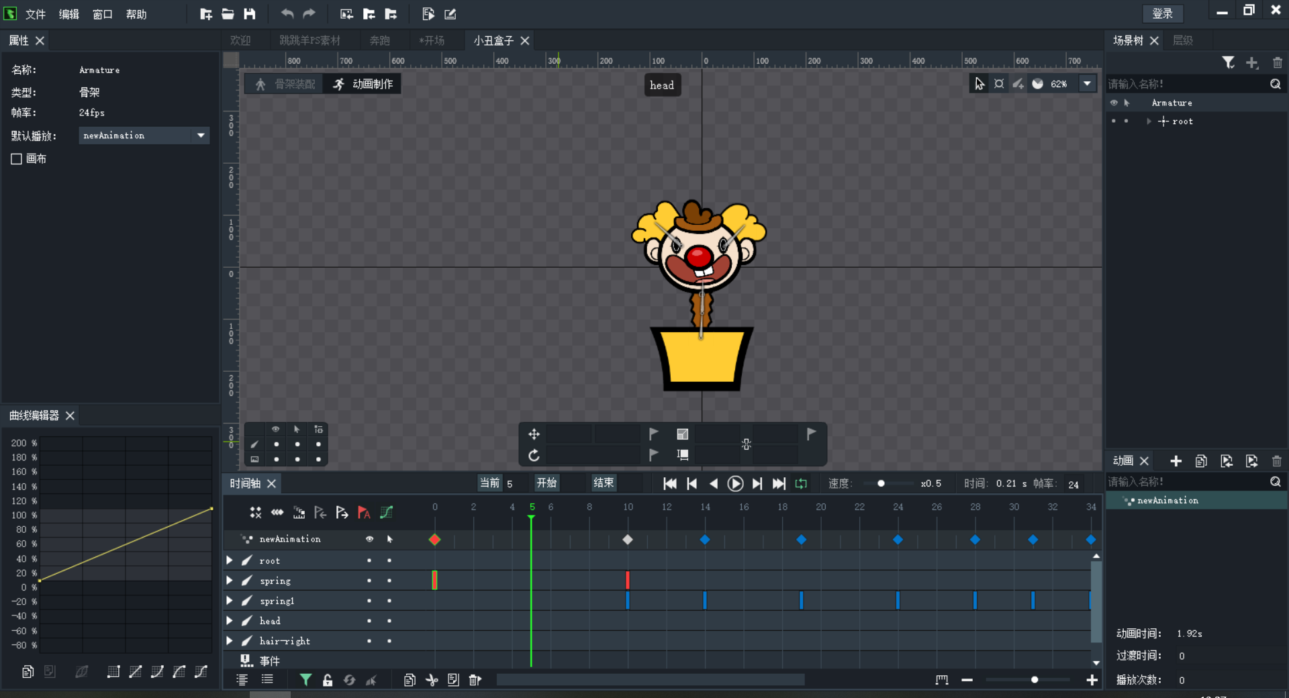This screenshot has width=1289, height=698.
Task: Click the scissors cut-frame icon in timeline
Action: click(x=432, y=680)
